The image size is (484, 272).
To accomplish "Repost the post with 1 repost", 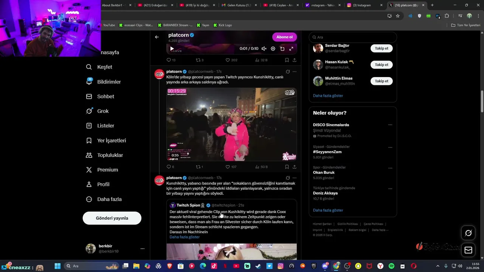I will [199, 167].
